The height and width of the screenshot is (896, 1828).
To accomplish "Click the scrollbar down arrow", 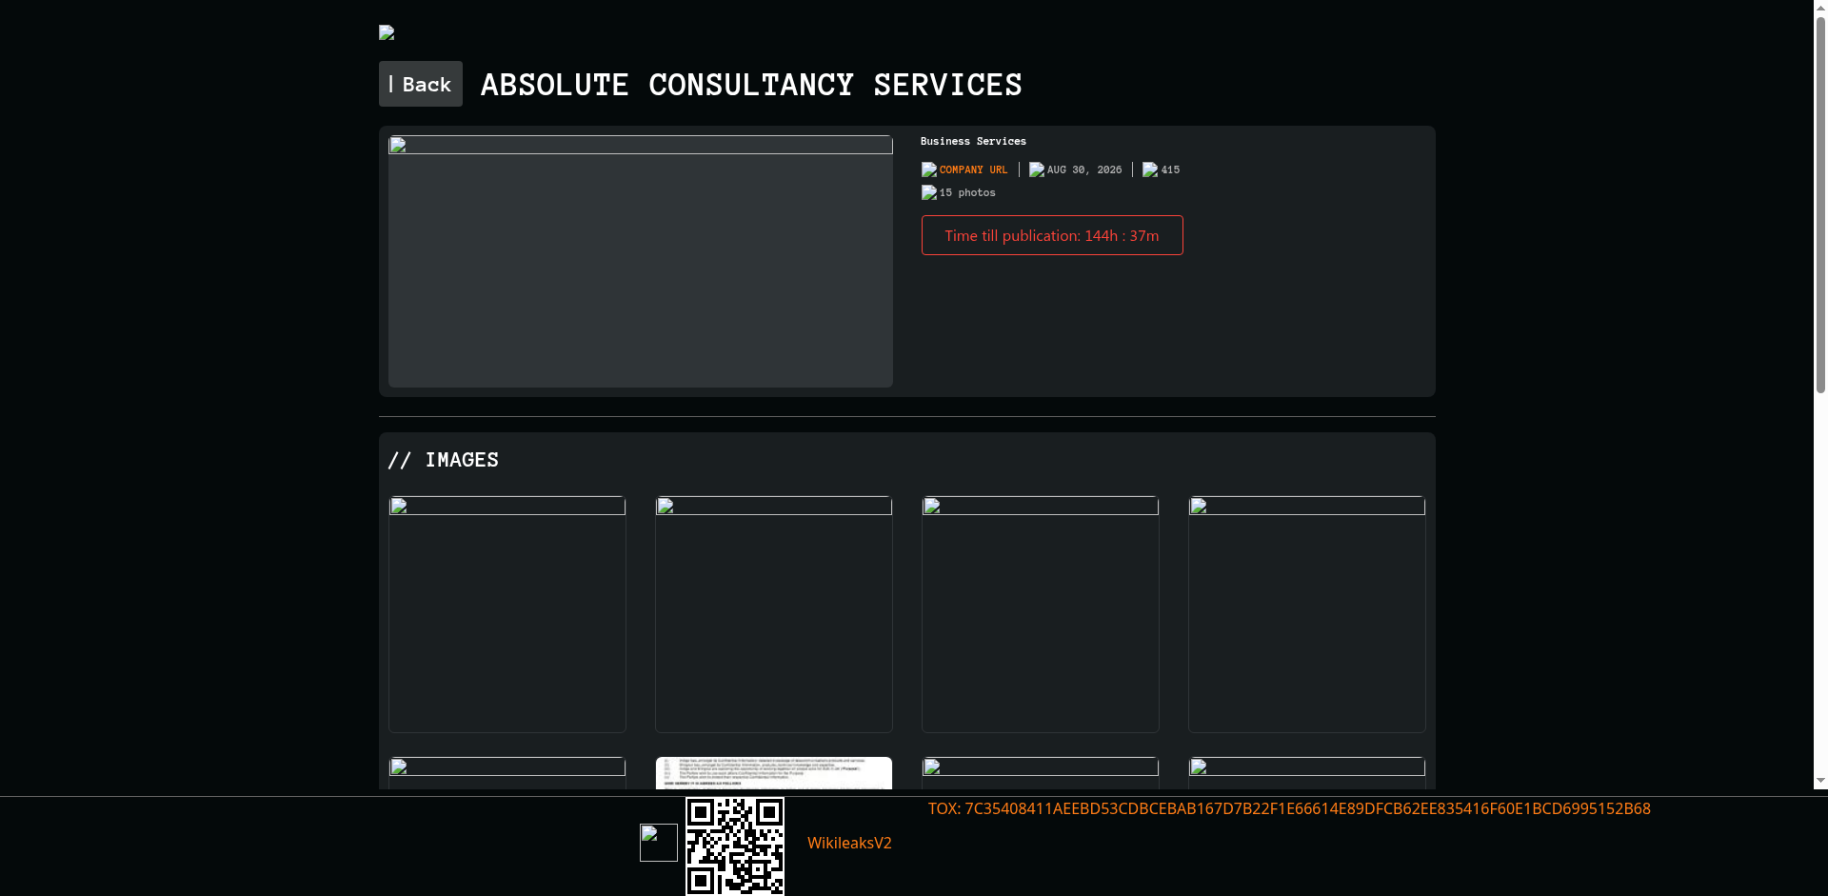I will (1820, 781).
